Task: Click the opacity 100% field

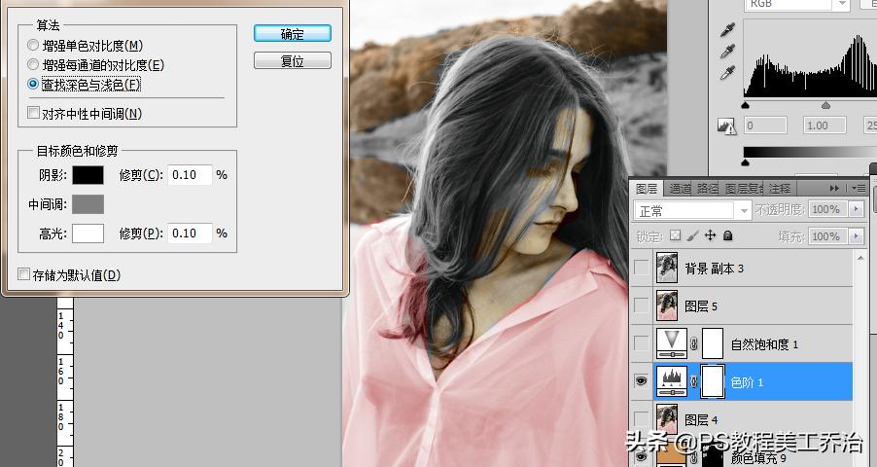Action: 828,209
